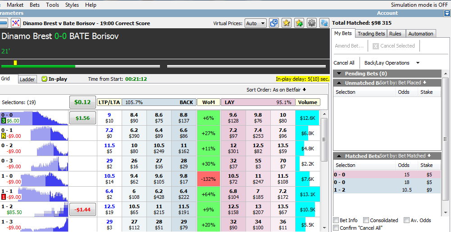451x232 pixels.
Task: Click the green $0.12 button
Action: coord(82,102)
